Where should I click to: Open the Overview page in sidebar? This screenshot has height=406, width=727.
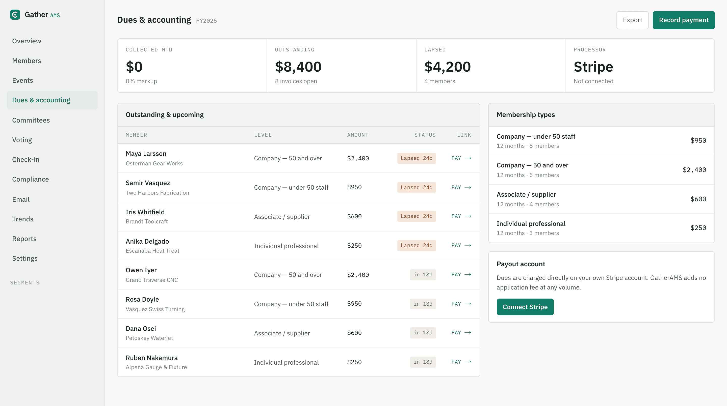click(52, 41)
